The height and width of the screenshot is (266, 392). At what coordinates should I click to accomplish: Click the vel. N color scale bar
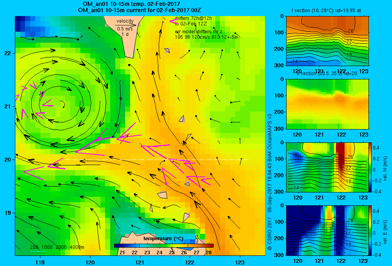point(370,167)
